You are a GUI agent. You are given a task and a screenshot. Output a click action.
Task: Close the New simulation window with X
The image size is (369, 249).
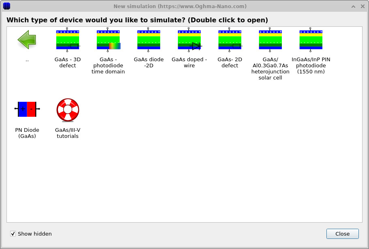pyautogui.click(x=363, y=6)
